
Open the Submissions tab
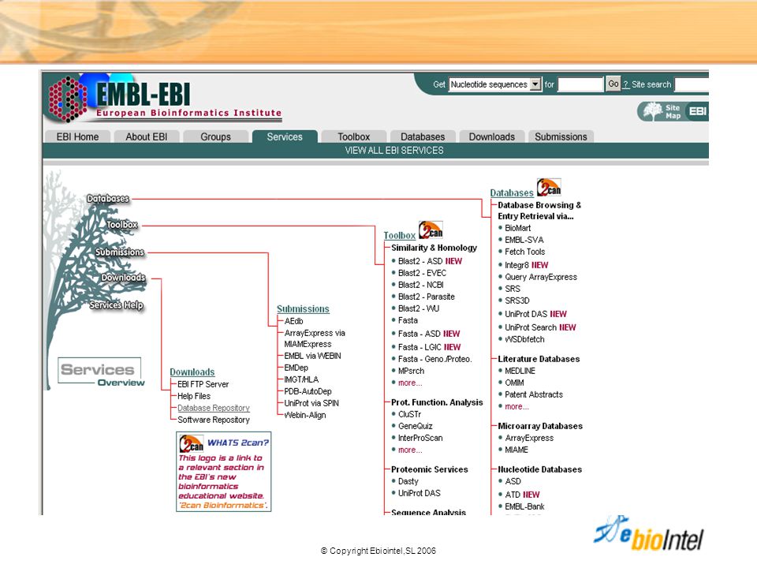[x=561, y=136]
